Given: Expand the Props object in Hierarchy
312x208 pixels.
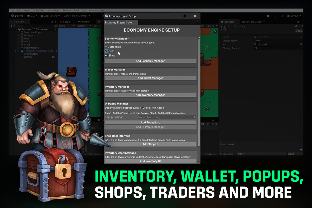Looking at the screenshot, I should pyautogui.click(x=19, y=45).
